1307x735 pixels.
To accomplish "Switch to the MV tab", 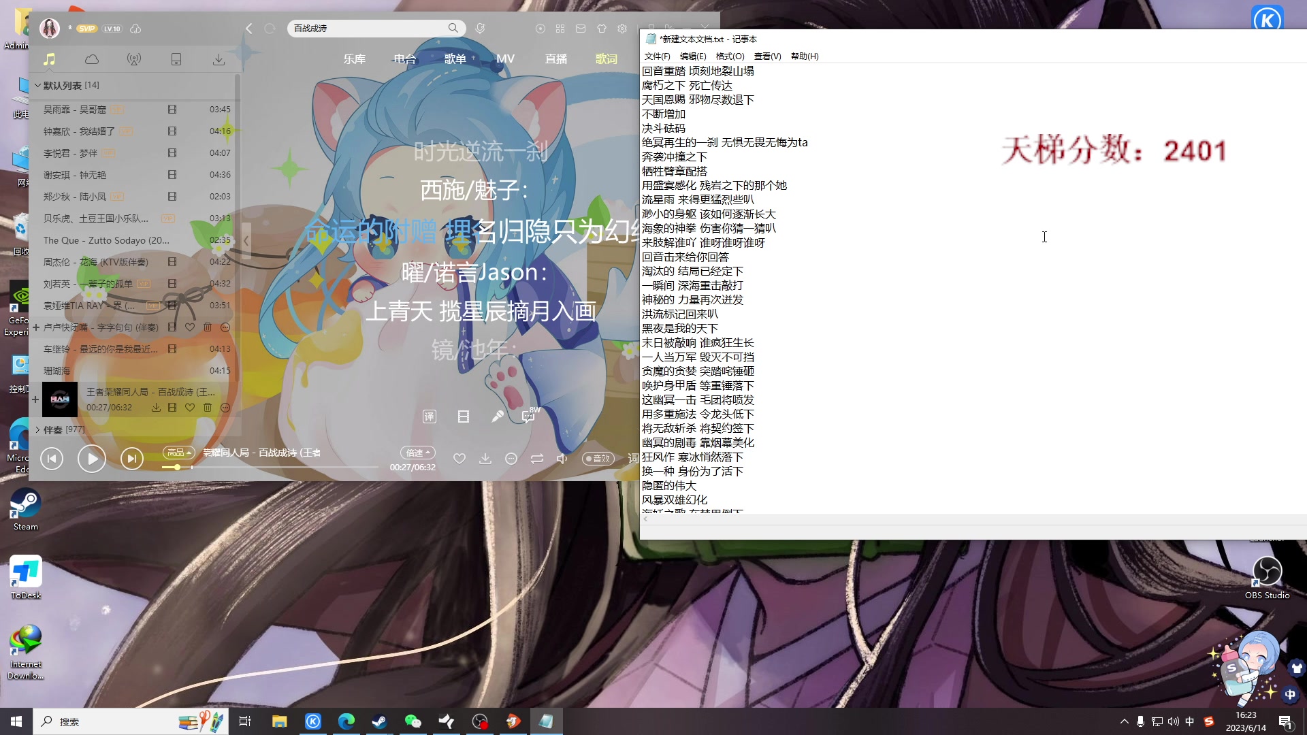I will coord(505,59).
